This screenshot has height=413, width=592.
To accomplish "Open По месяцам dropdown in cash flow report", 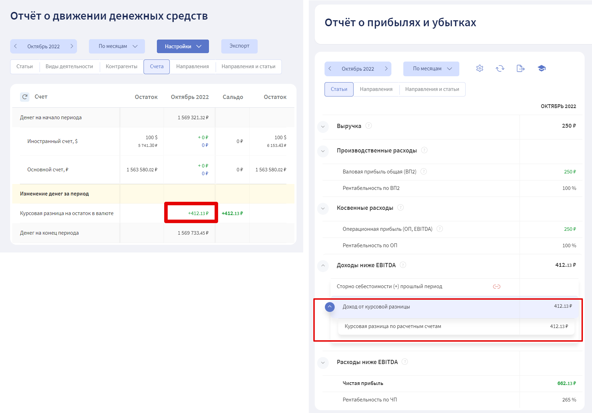I will click(x=117, y=46).
